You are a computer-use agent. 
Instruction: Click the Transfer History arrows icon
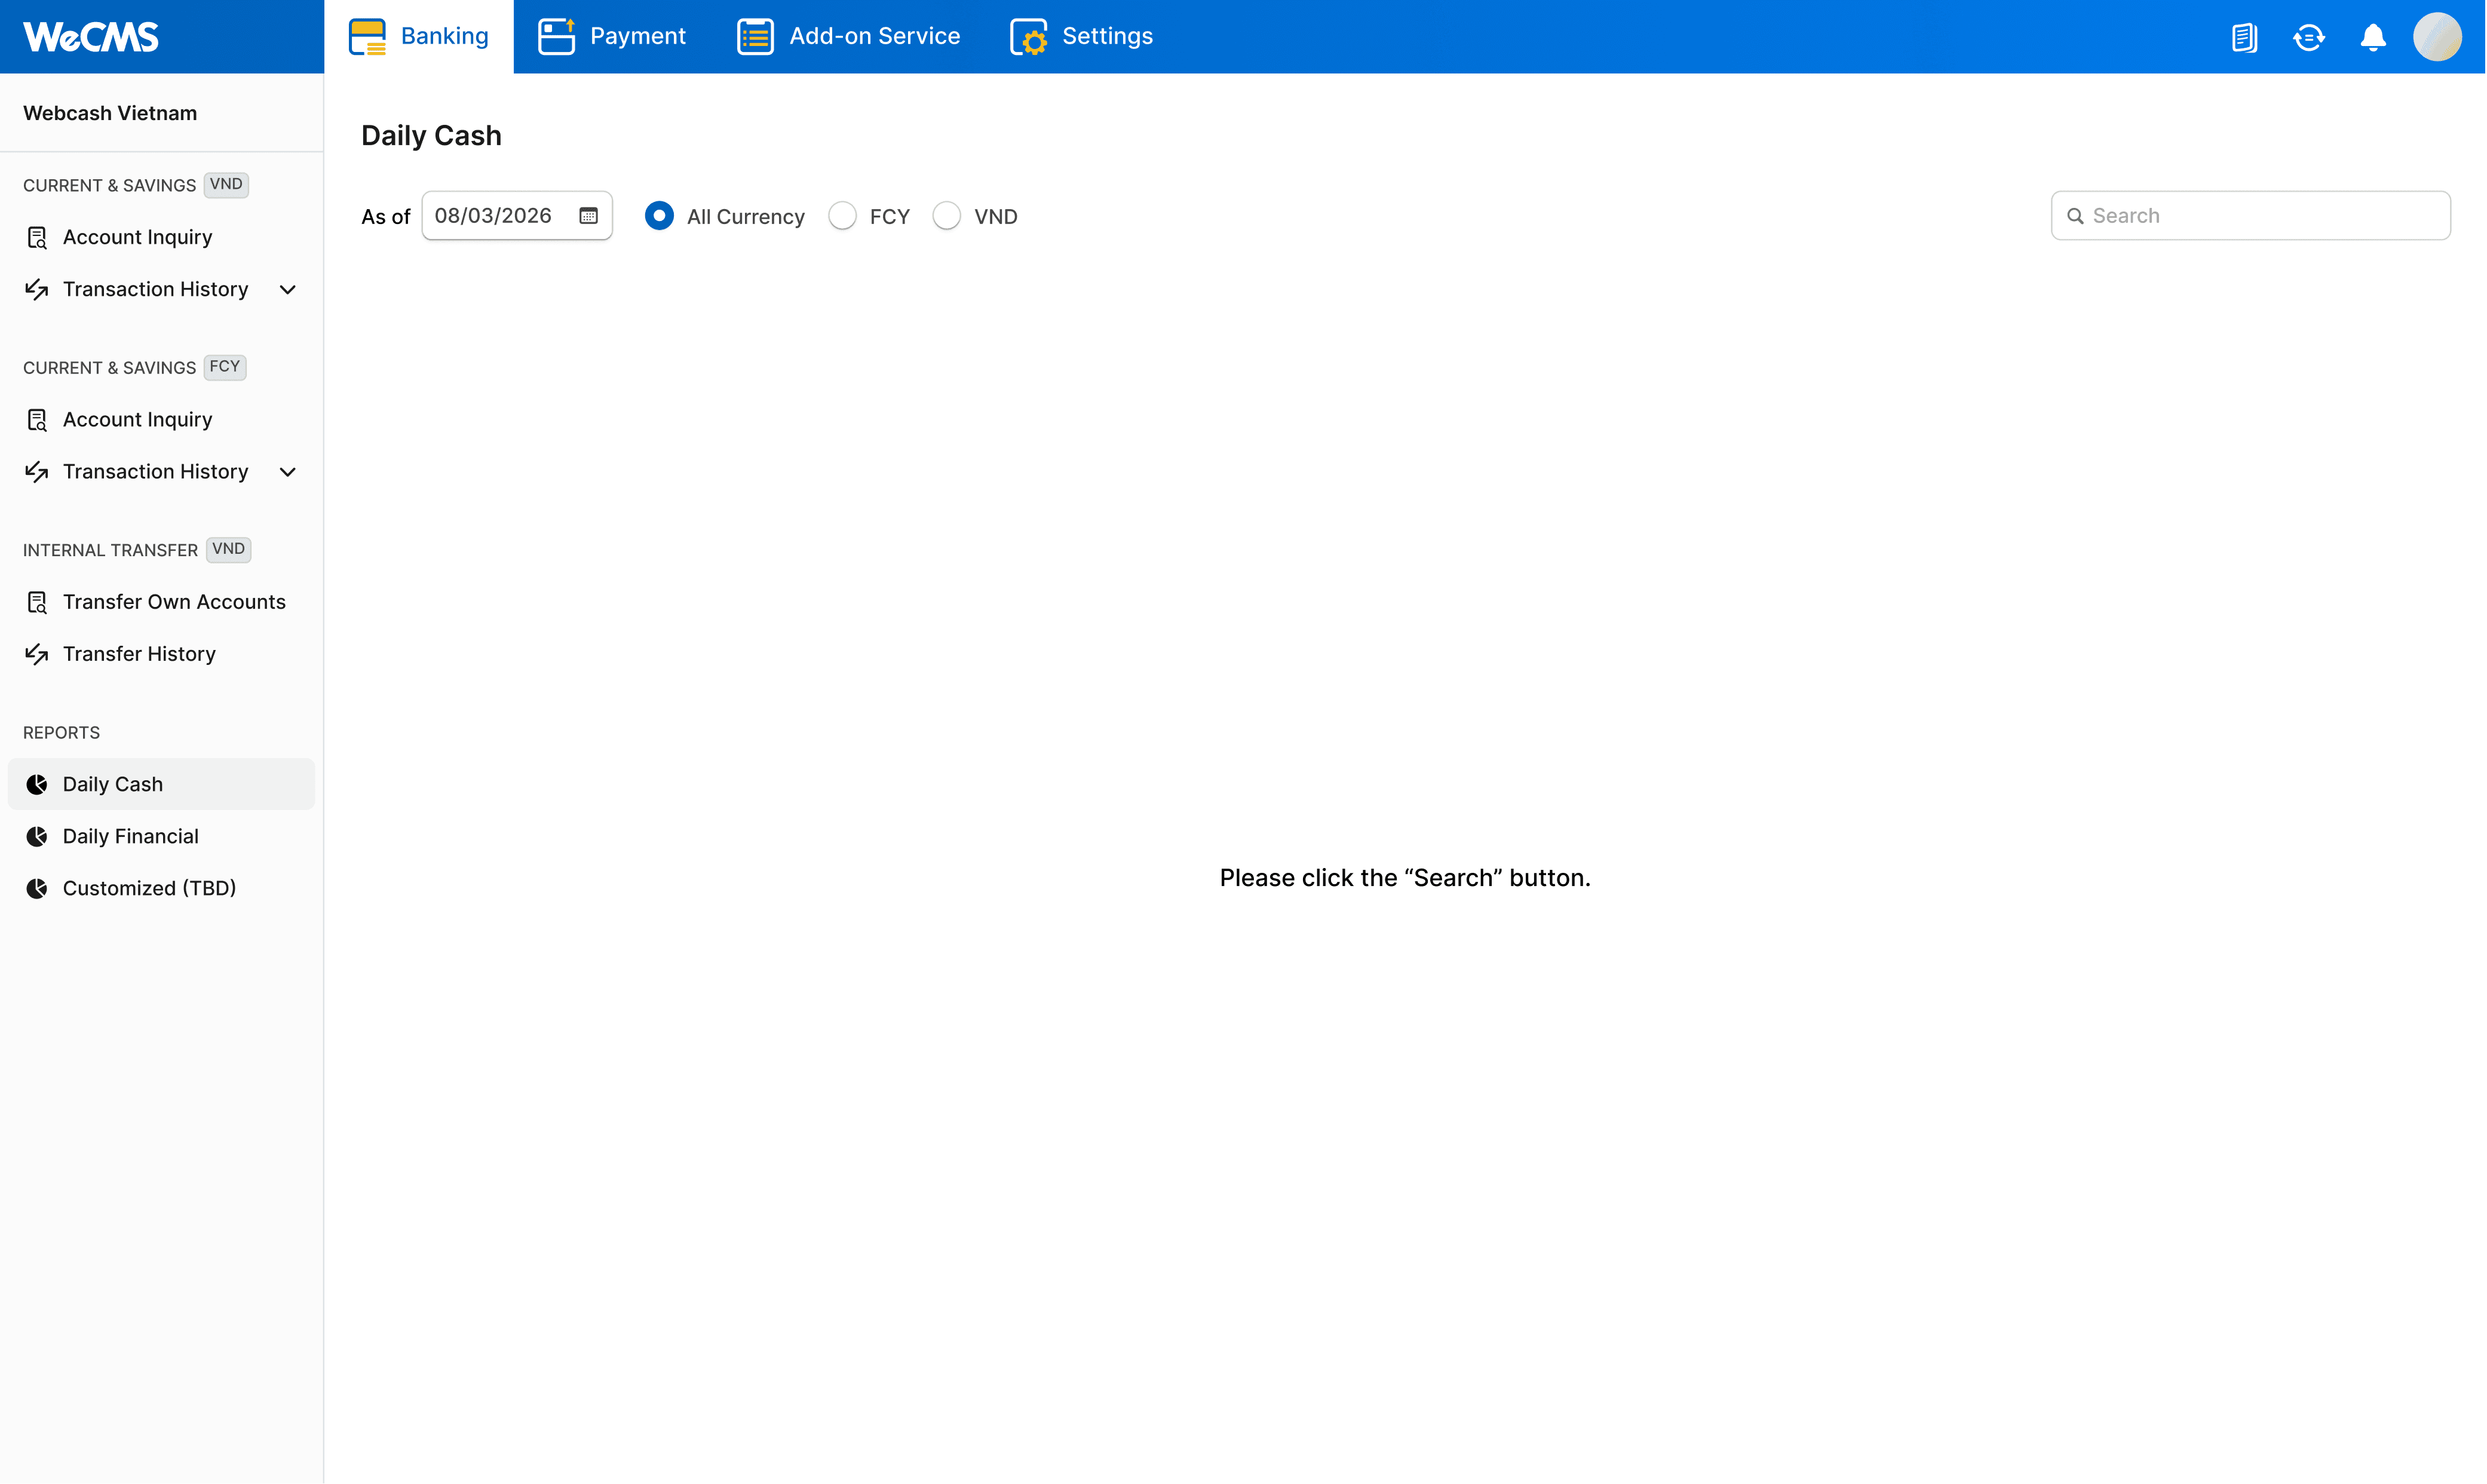pyautogui.click(x=37, y=654)
